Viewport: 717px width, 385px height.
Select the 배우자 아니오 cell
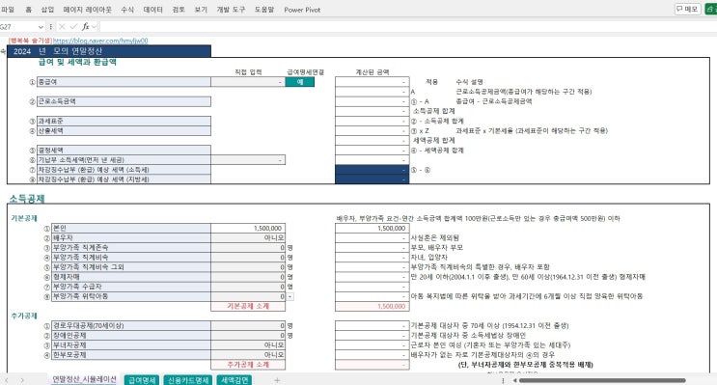tap(248, 238)
